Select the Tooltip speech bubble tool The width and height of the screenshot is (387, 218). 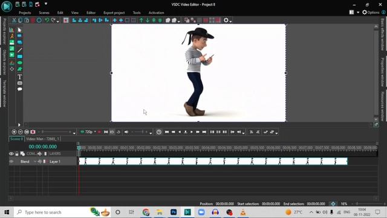click(20, 89)
